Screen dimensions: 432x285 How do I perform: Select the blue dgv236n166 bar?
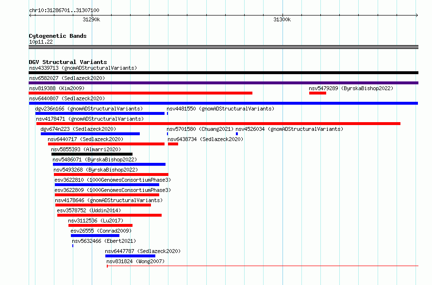pos(100,113)
